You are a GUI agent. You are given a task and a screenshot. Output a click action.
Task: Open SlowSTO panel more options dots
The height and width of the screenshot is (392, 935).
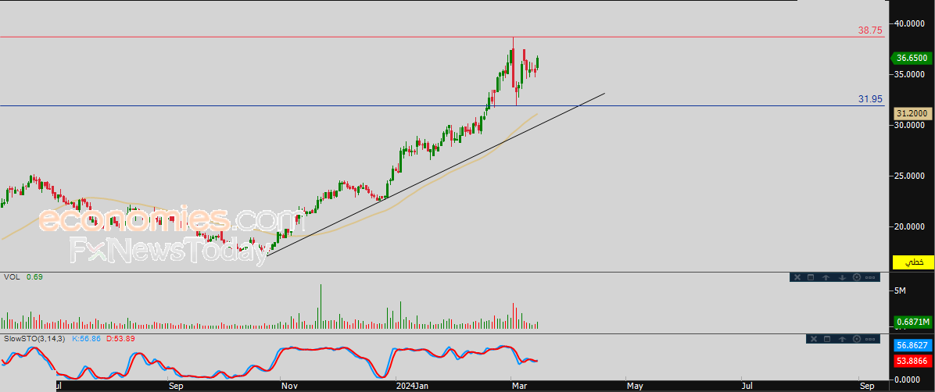pos(870,339)
